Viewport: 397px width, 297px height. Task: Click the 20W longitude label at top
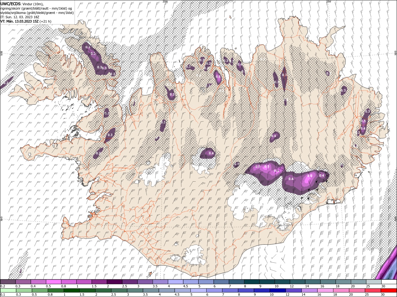coord(165,2)
